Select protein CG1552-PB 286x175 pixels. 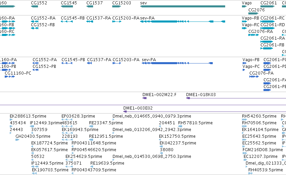click(x=35, y=70)
